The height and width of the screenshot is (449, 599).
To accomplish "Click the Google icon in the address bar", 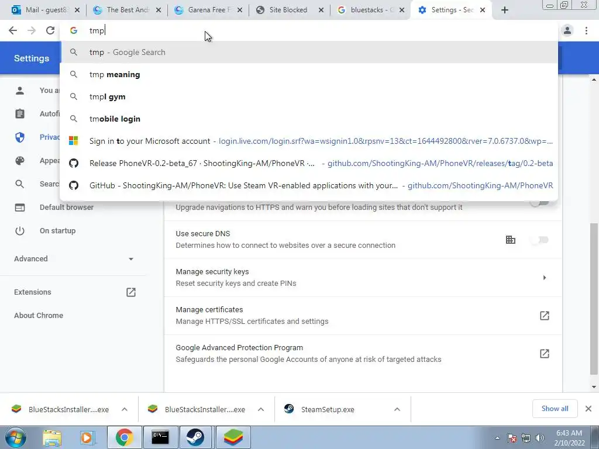I will coord(73,30).
